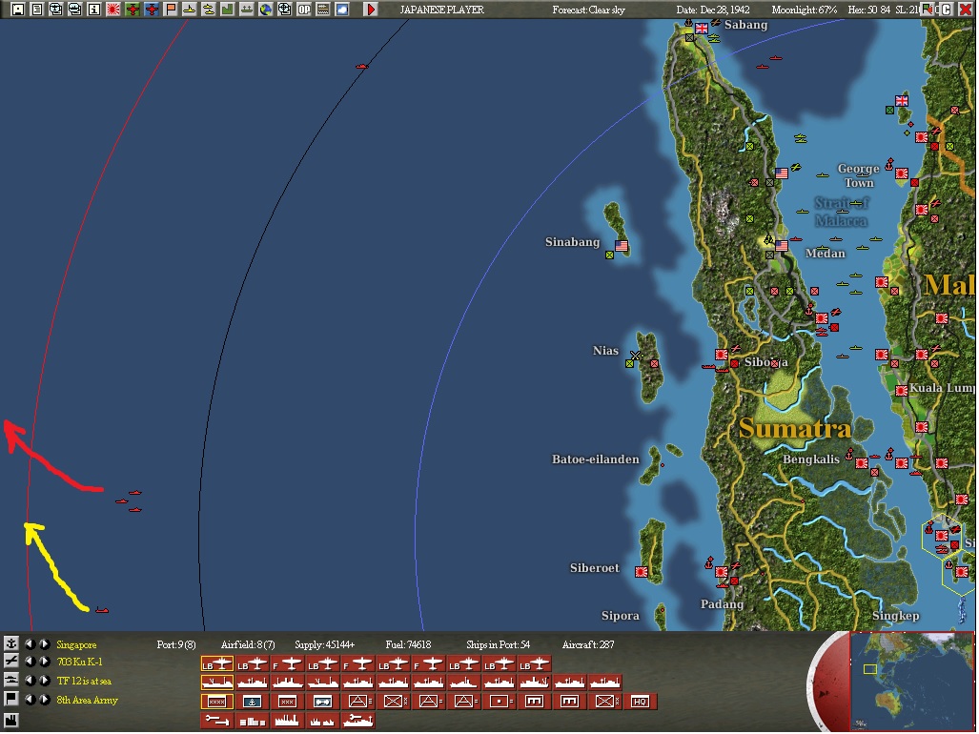This screenshot has width=979, height=734.
Task: Click the save game disk icon
Action: coord(18,10)
